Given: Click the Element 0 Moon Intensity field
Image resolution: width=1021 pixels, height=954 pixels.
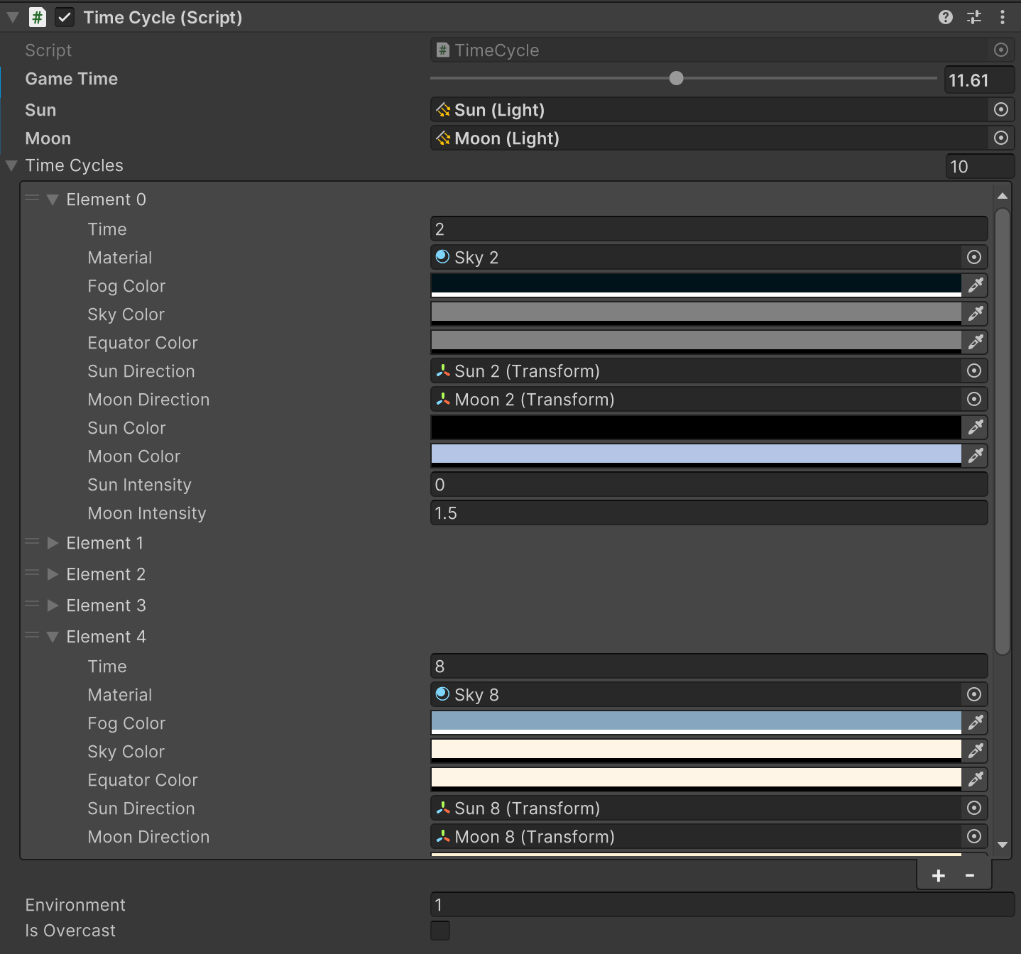Looking at the screenshot, I should click(x=708, y=513).
